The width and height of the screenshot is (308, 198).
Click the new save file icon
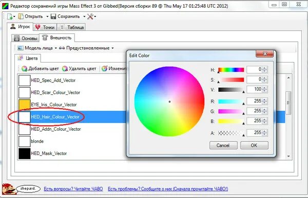coord(10,16)
